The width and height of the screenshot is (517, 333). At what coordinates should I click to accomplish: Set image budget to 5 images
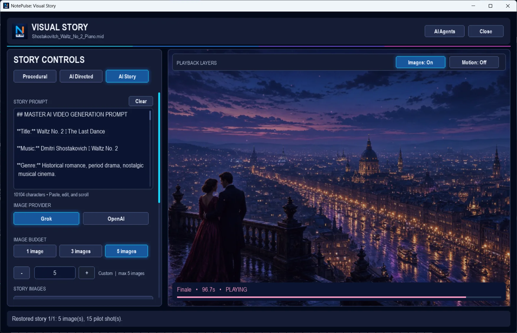126,251
